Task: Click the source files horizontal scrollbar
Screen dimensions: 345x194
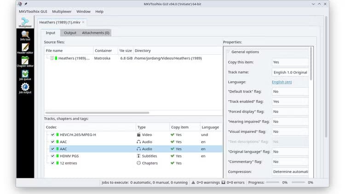Action: [x=97, y=113]
